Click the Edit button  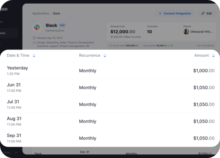[207, 13]
